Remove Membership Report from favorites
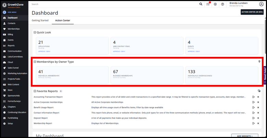The height and width of the screenshot is (138, 267). click(258, 123)
